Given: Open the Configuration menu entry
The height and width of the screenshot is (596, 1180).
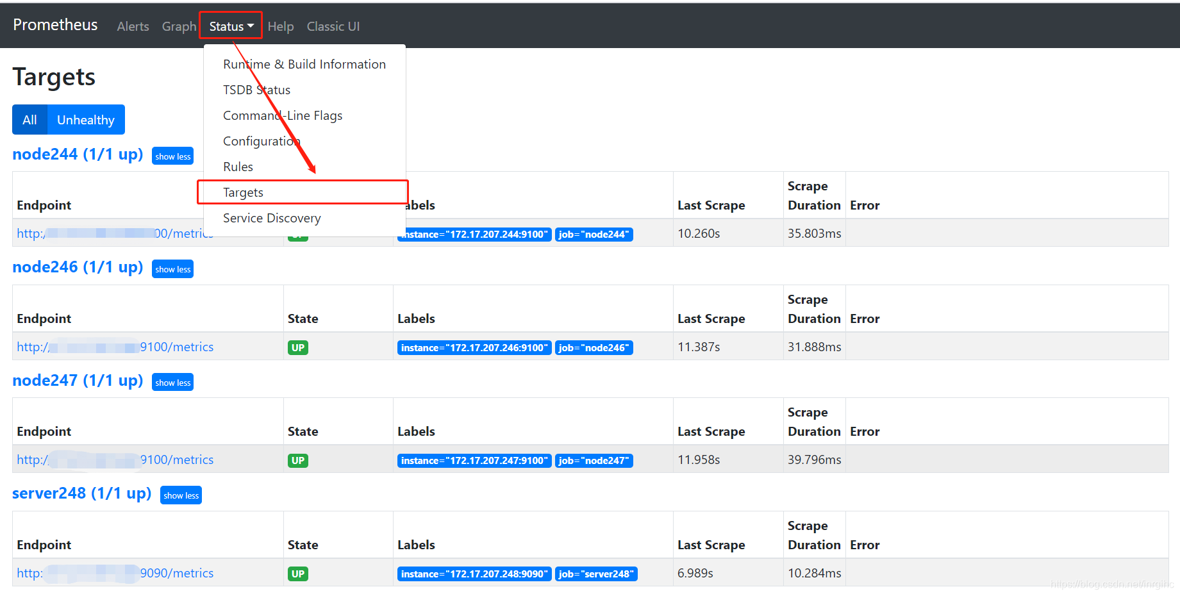Looking at the screenshot, I should pos(304,141).
